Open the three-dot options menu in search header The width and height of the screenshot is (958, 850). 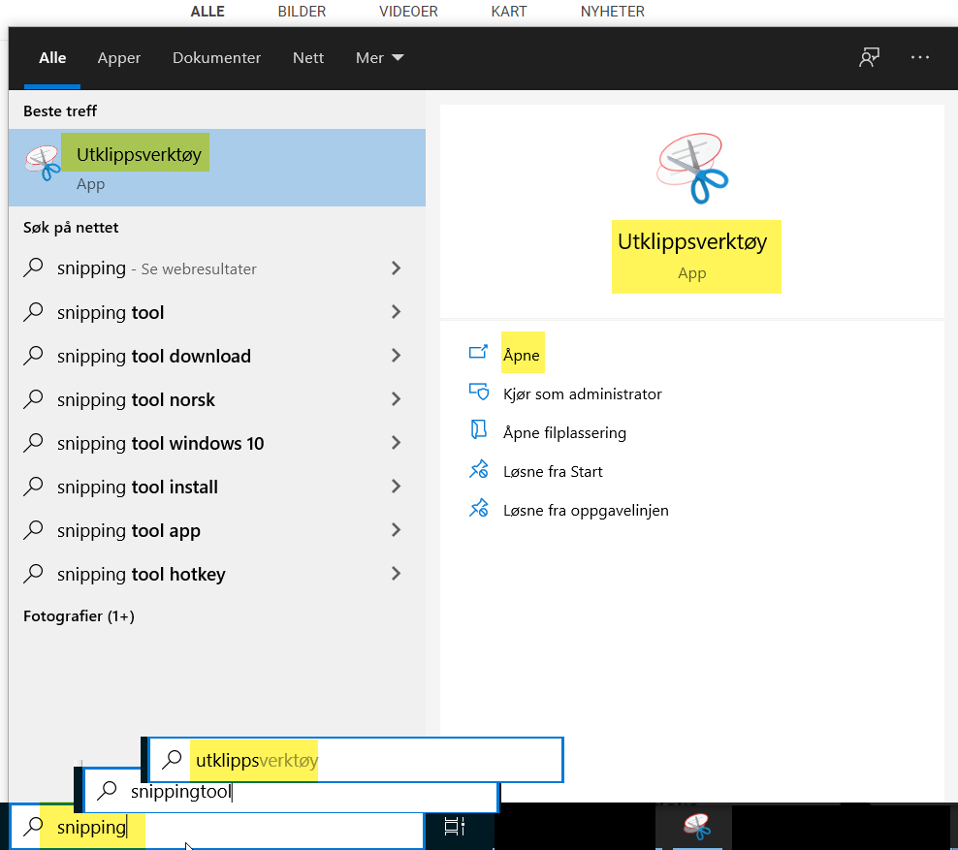tap(919, 57)
